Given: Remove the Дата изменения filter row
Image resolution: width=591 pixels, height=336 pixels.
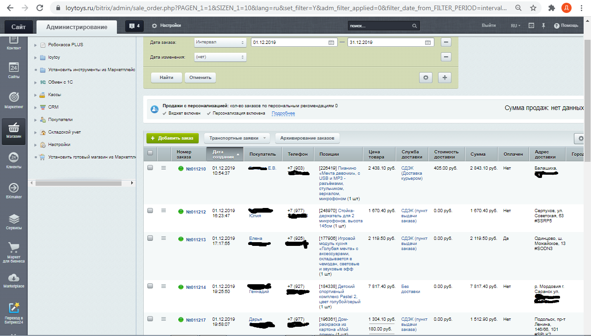Looking at the screenshot, I should pos(446,57).
